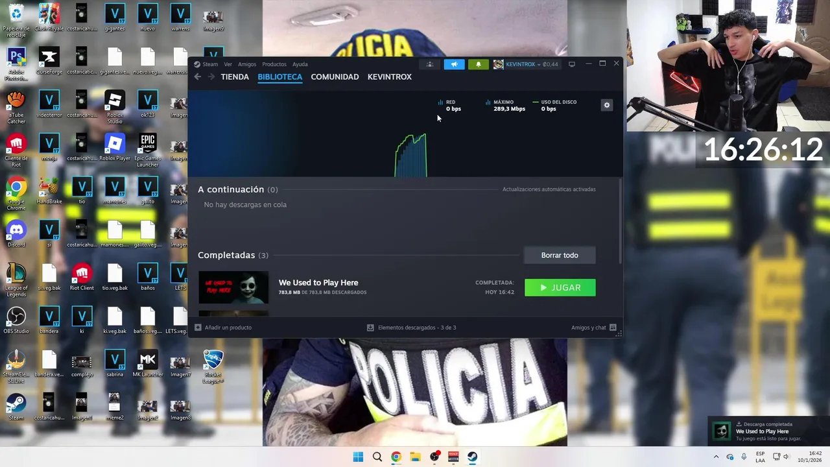830x467 pixels.
Task: Open the Windows Start button
Action: pos(358,457)
